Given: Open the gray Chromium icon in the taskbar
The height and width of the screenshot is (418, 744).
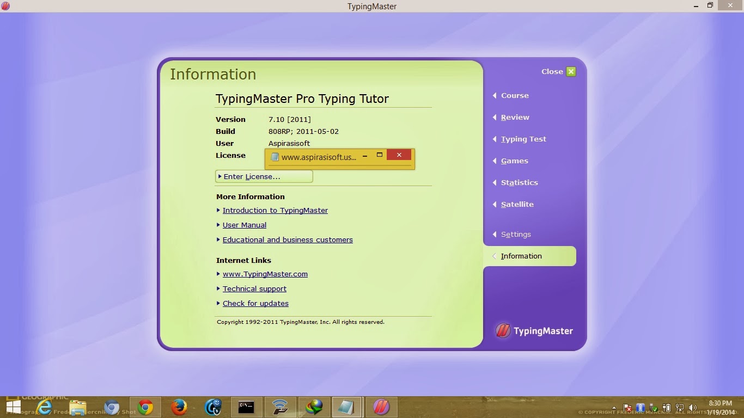Looking at the screenshot, I should point(112,407).
